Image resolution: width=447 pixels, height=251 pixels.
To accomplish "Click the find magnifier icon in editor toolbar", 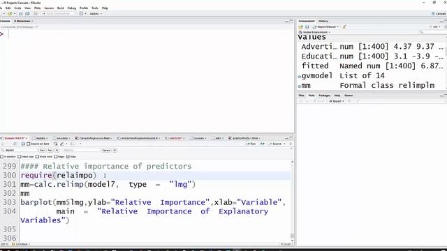I will click(x=56, y=144).
